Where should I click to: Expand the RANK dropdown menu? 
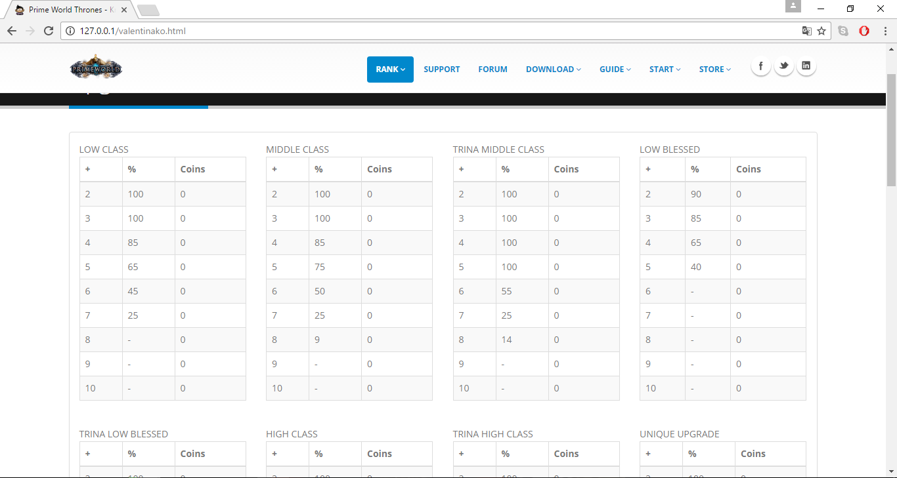[390, 70]
